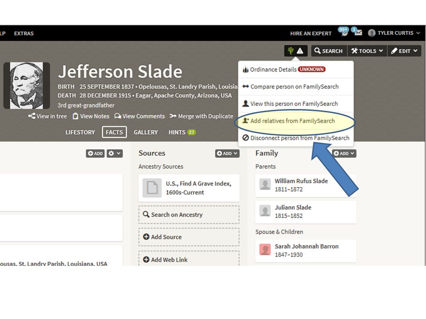Click the green 27 hints badge
The width and height of the screenshot is (426, 319).
click(192, 132)
